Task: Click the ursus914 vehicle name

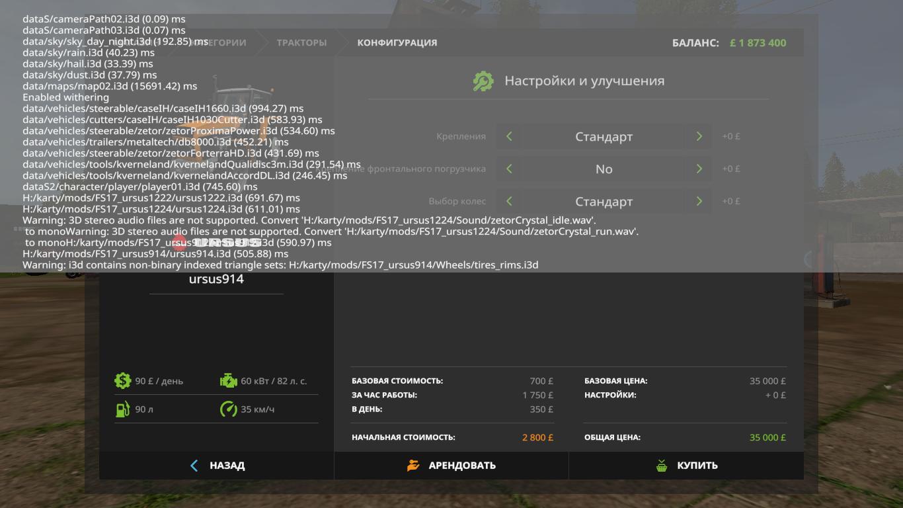Action: (x=216, y=279)
